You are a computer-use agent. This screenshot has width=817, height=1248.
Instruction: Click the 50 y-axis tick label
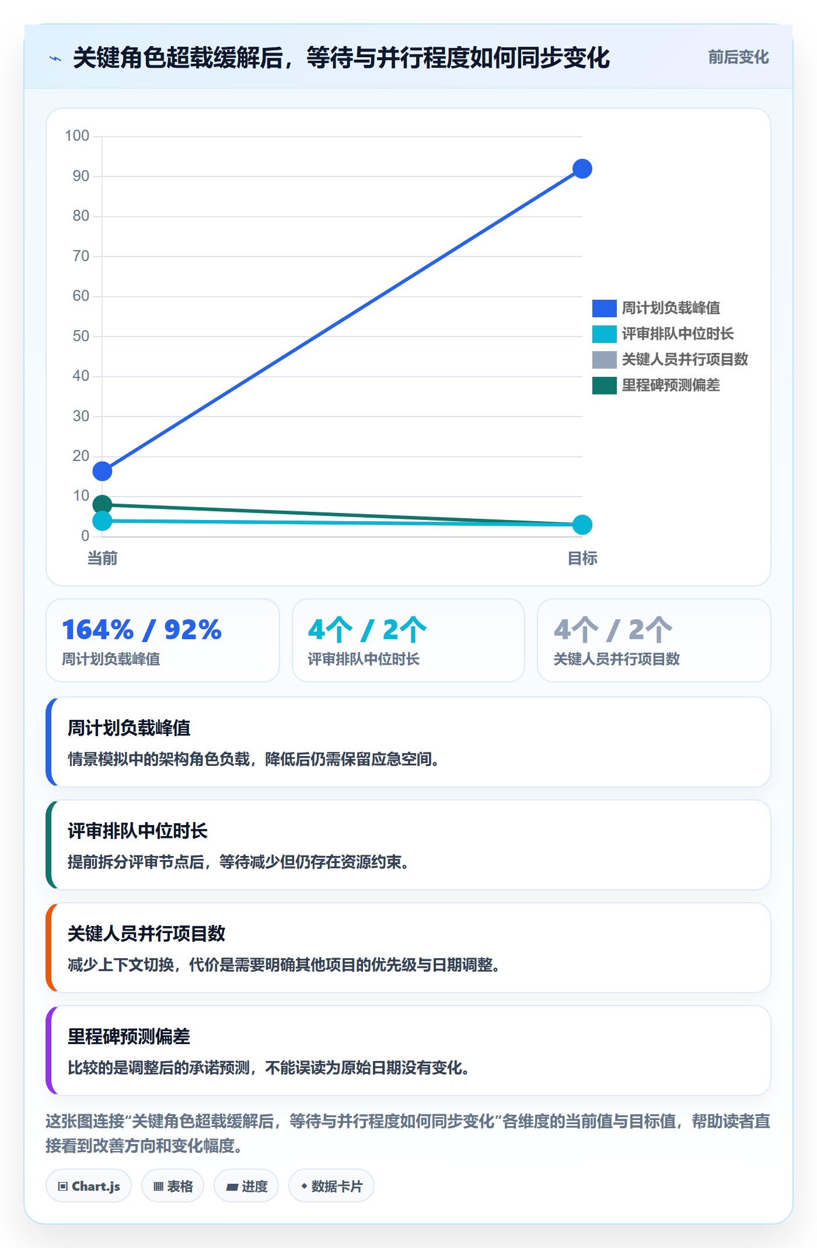point(81,336)
